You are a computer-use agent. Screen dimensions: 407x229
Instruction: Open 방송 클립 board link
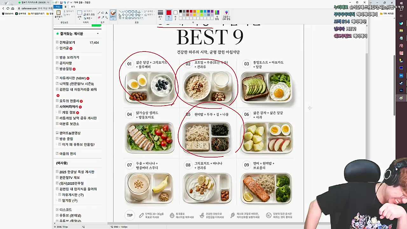point(66,139)
